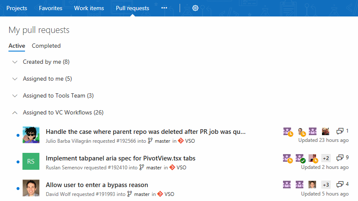Show the +3 additional reviewers badge
The width and height of the screenshot is (358, 201).
[326, 185]
